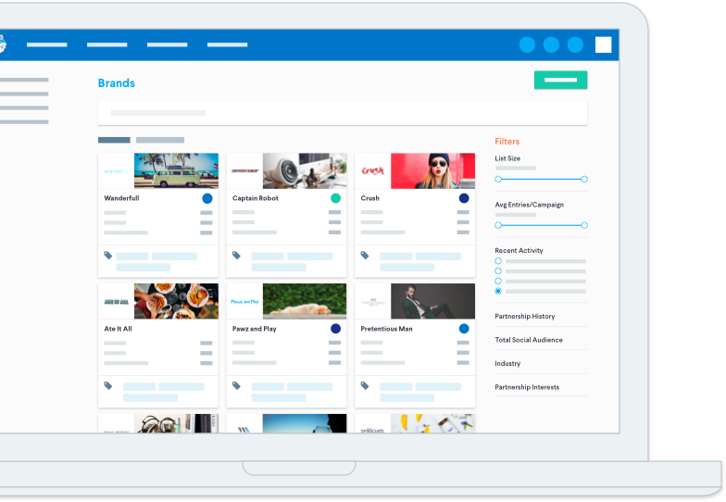726x502 pixels.
Task: Select first Recent Activity radio option
Action: (x=498, y=261)
